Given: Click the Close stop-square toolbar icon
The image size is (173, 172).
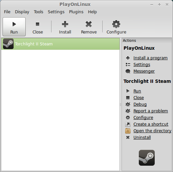Looking at the screenshot, I should point(38,24).
